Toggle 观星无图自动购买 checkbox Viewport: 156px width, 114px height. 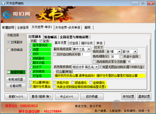tap(100, 67)
